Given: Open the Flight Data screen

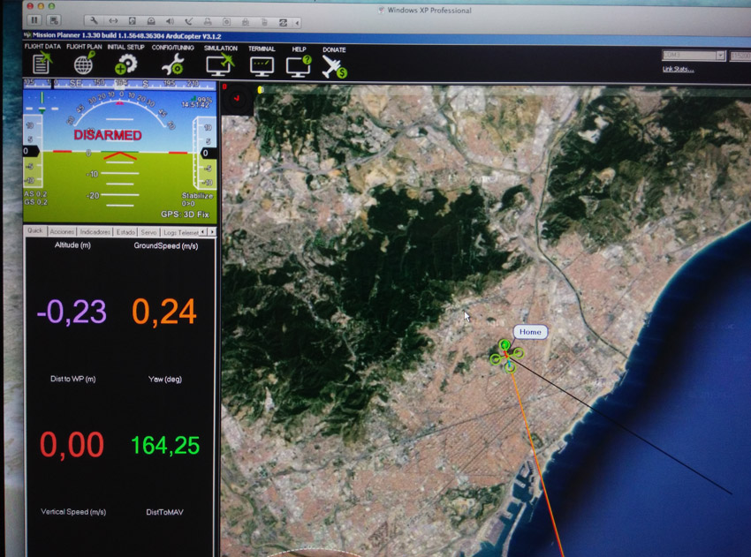Looking at the screenshot, I should coord(42,63).
